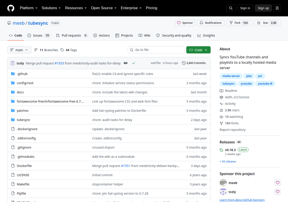Expand the Open Source menu

(x=103, y=8)
